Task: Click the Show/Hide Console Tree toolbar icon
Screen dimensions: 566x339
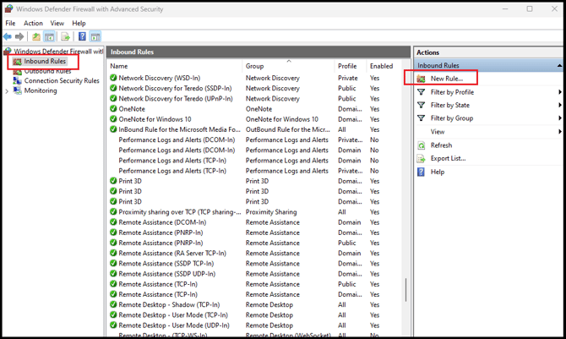Action: [50, 37]
